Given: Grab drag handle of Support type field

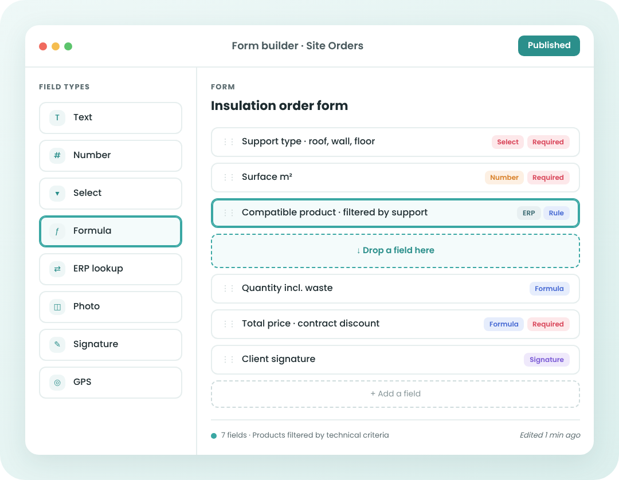Looking at the screenshot, I should coord(229,141).
